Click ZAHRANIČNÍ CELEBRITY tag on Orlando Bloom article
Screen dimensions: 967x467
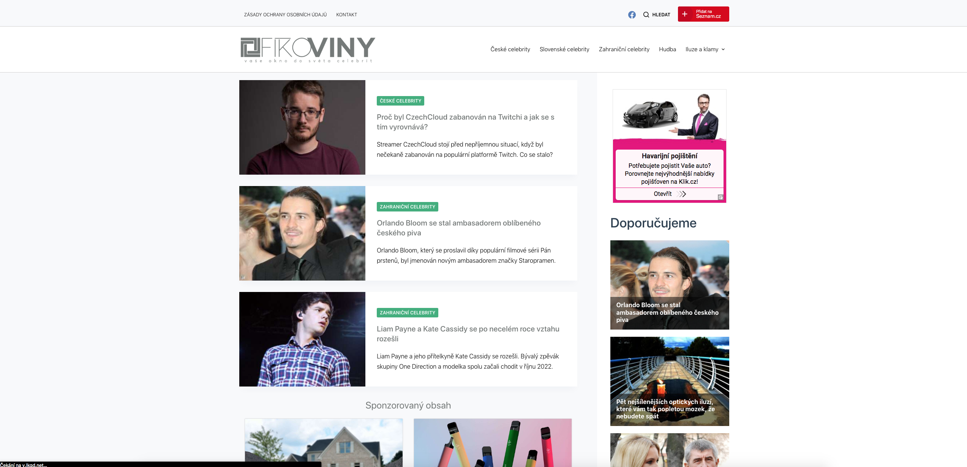pos(408,207)
